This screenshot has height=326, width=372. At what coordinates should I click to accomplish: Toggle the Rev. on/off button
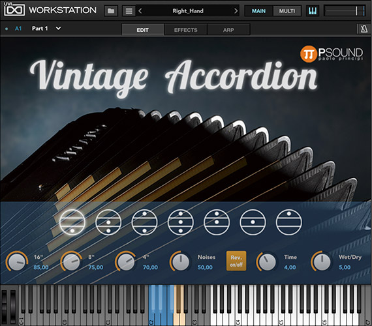[x=236, y=261]
